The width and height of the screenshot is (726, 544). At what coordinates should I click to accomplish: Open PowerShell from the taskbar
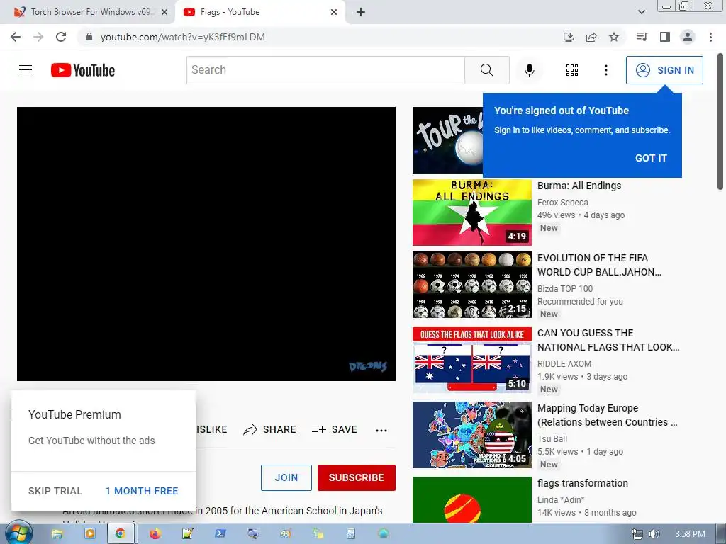click(x=220, y=534)
